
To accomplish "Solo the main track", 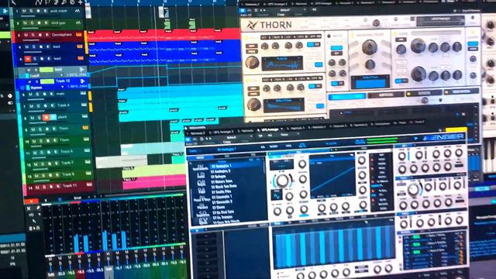I will (37, 94).
